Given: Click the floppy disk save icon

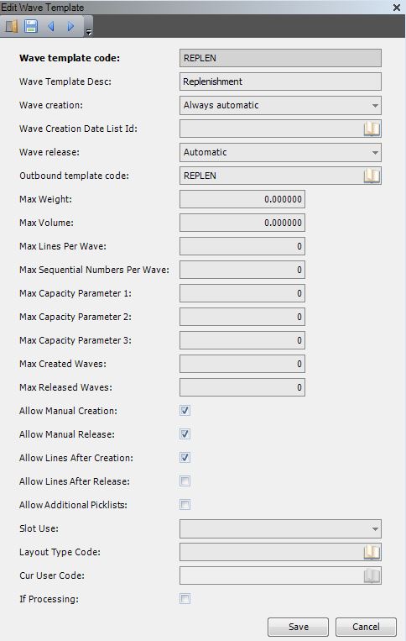Looking at the screenshot, I should tap(31, 27).
